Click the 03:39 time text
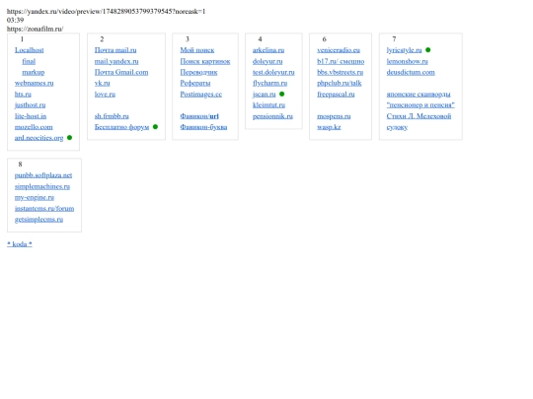The width and height of the screenshot is (533, 399). pyautogui.click(x=15, y=20)
